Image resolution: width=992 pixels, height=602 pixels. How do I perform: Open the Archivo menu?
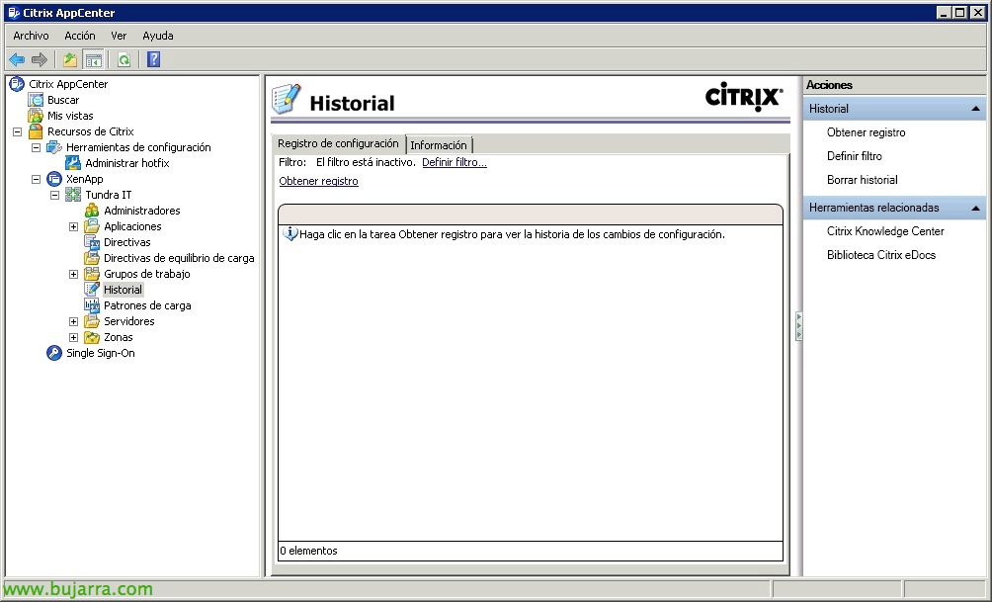[31, 37]
